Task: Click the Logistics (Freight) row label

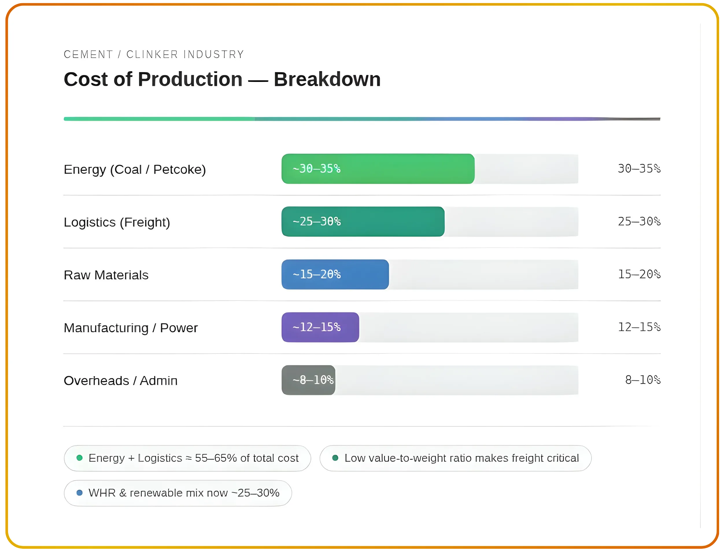Action: tap(117, 222)
